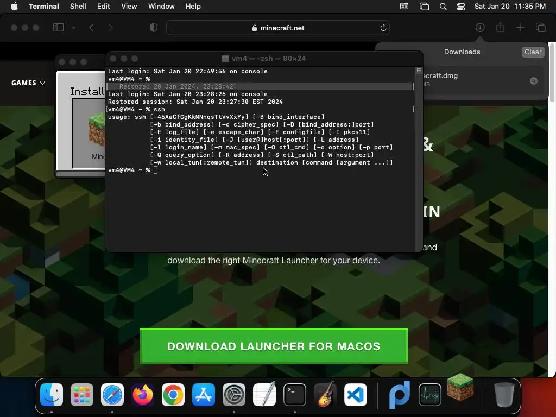Select the Minecraft.dmg download entry

(484, 80)
